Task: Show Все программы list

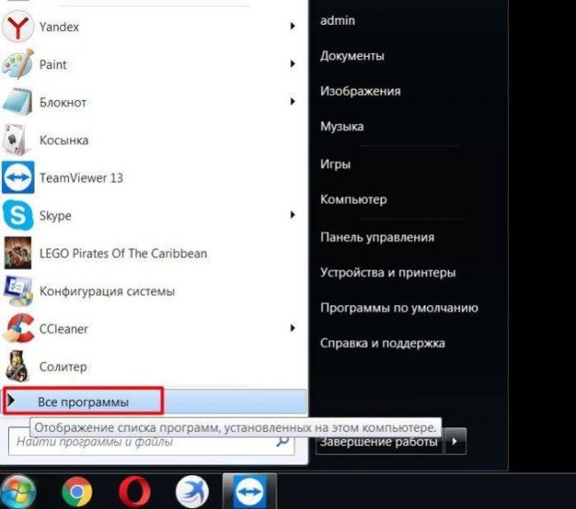Action: pyautogui.click(x=83, y=402)
